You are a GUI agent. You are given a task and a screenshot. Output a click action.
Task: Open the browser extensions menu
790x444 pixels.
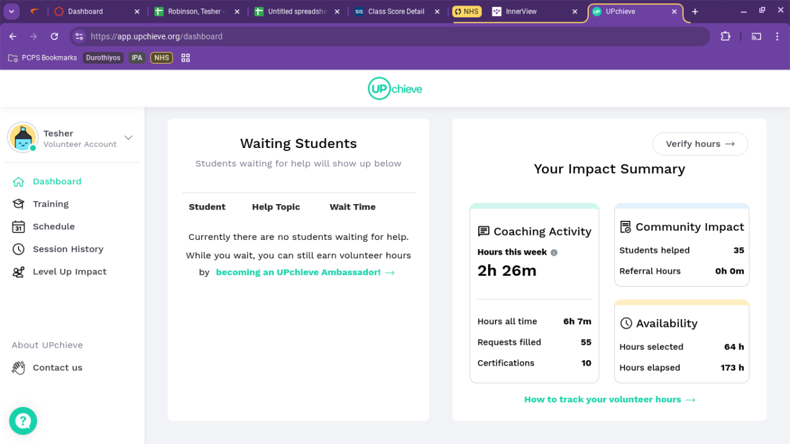725,36
